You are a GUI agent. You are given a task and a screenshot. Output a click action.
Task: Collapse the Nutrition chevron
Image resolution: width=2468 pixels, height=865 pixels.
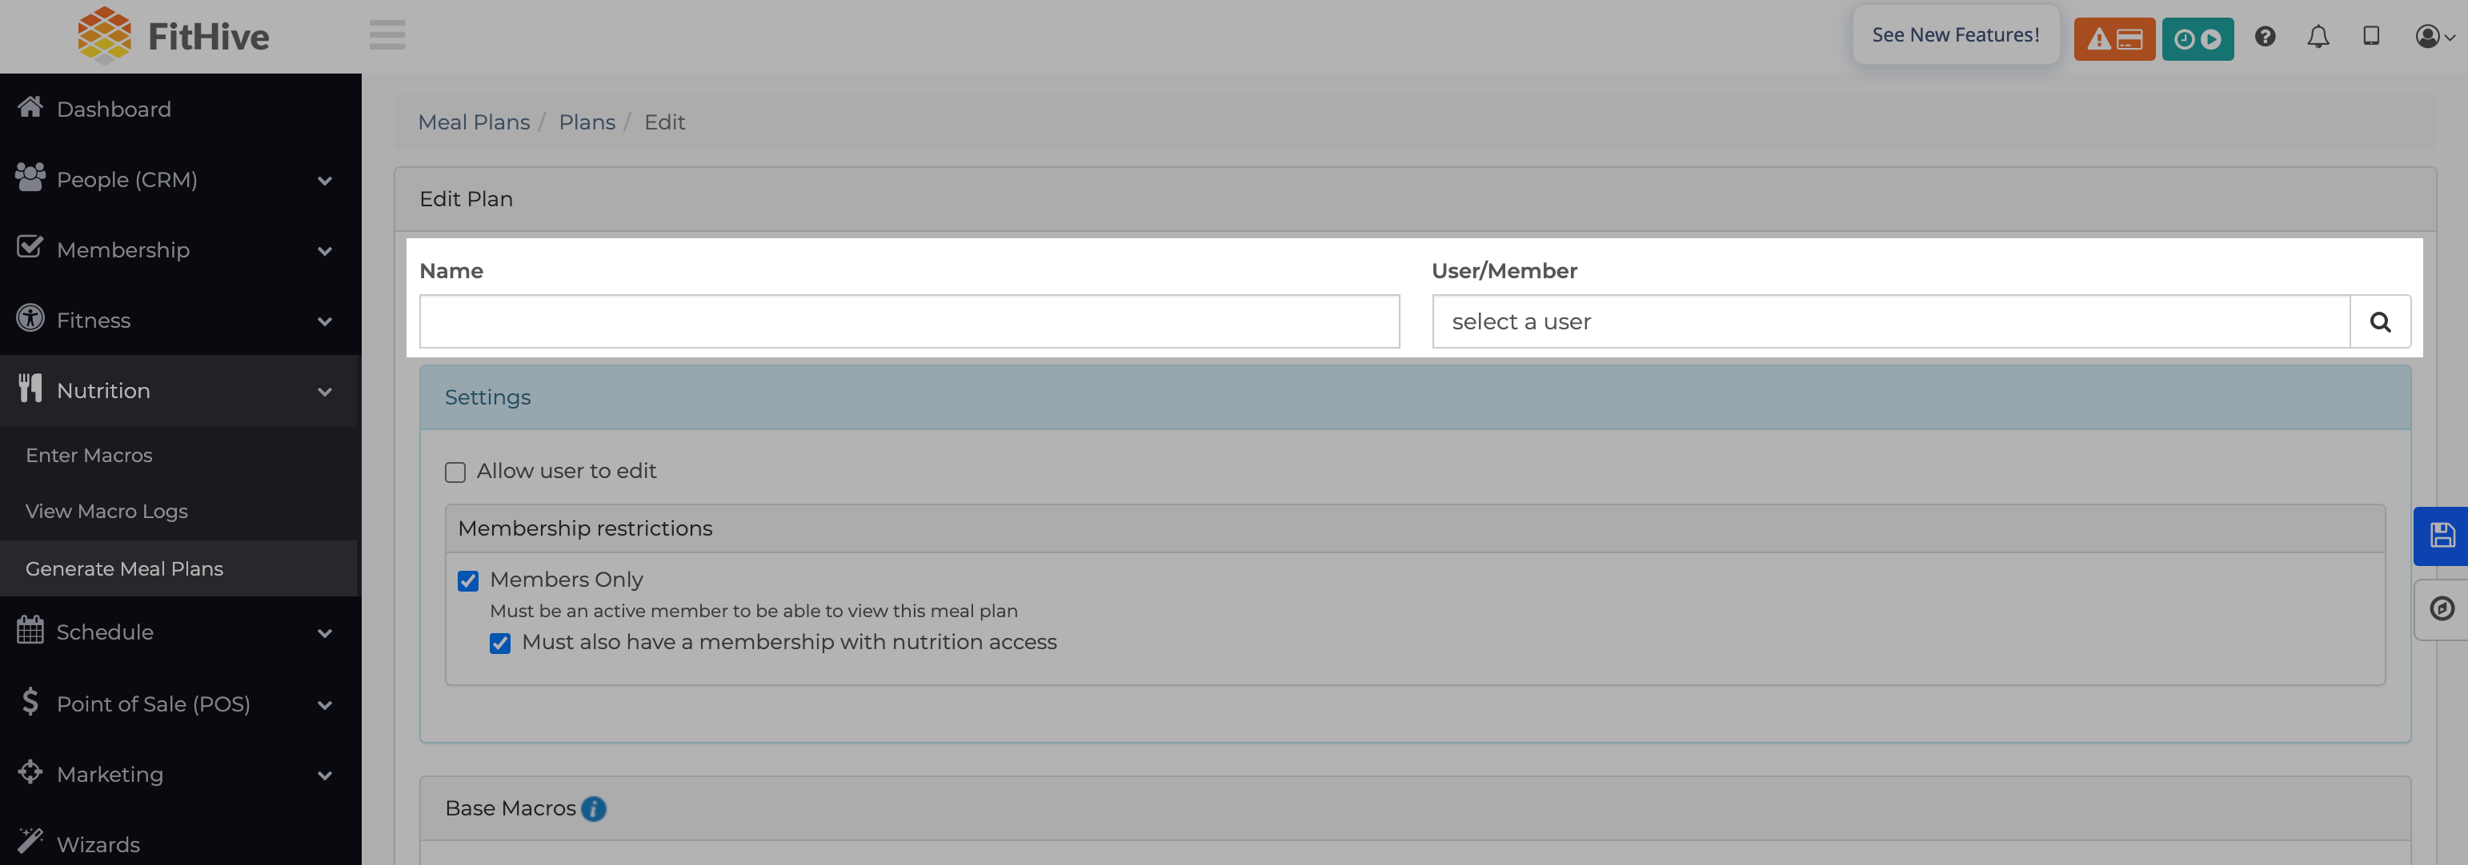click(325, 392)
